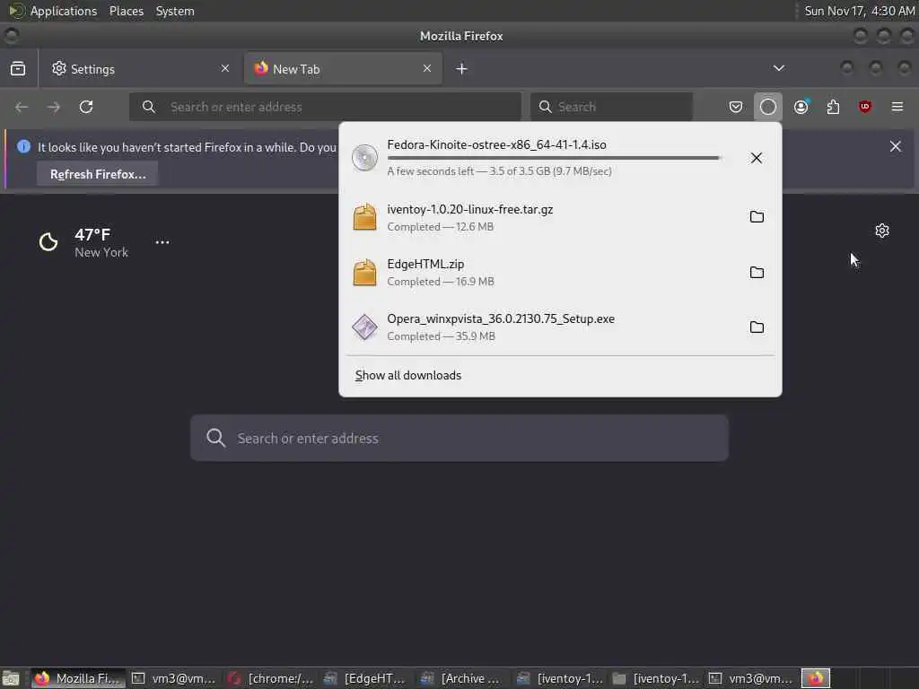Switch to Mozilla Firefox taskbar entry
The width and height of the screenshot is (919, 689).
[x=79, y=678]
